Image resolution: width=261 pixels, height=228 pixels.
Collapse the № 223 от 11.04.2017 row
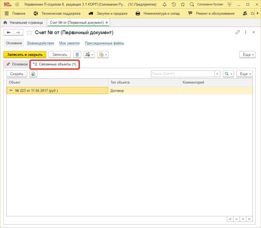click(x=11, y=91)
